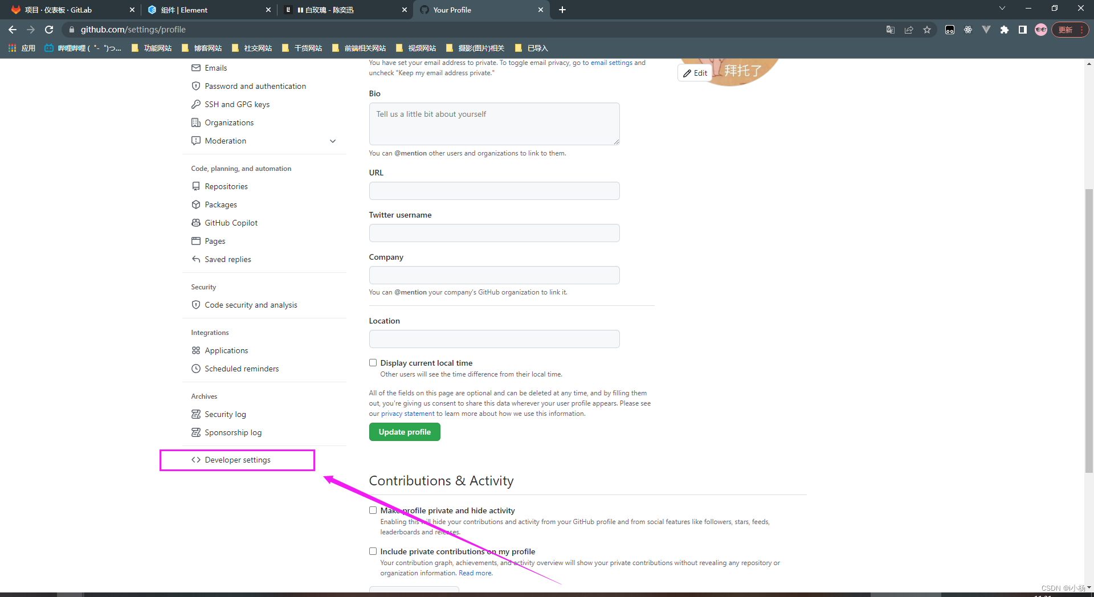Click the browser back arrow
The width and height of the screenshot is (1094, 597).
point(13,30)
